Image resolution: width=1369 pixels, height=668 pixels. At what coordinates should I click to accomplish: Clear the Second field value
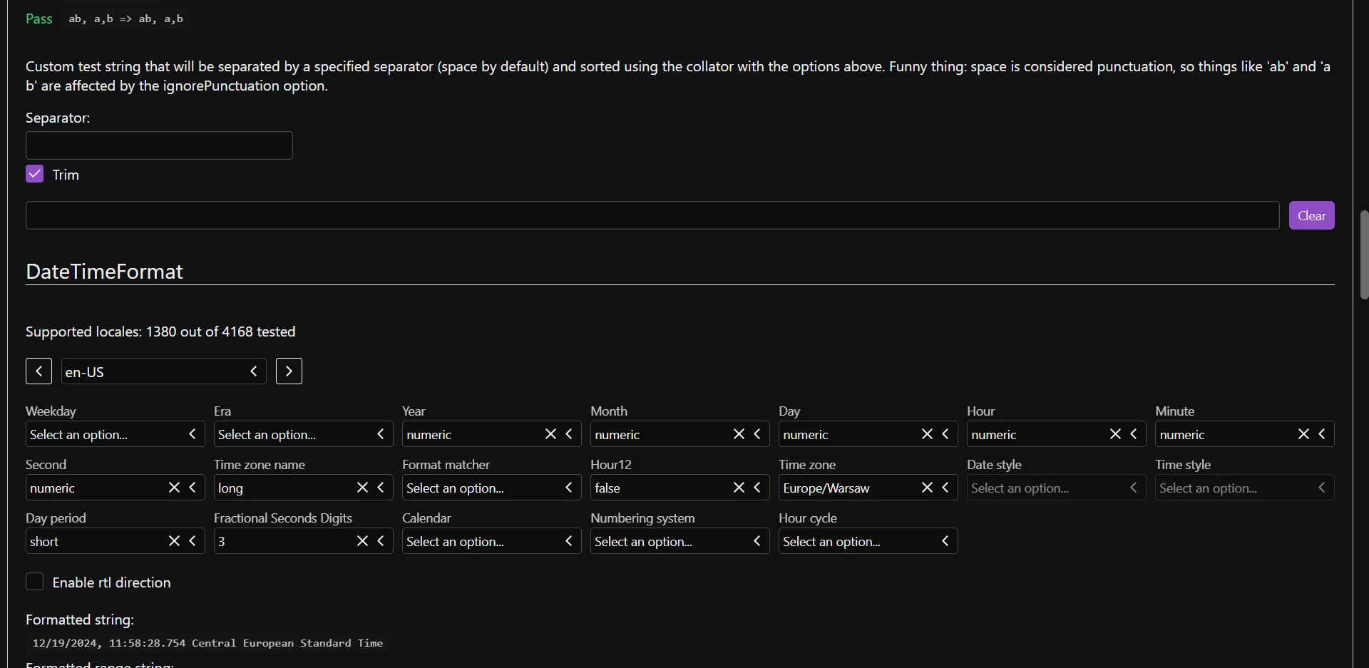[174, 488]
